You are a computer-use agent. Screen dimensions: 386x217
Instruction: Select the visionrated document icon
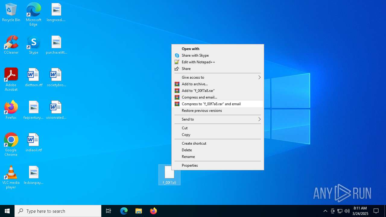point(56,110)
